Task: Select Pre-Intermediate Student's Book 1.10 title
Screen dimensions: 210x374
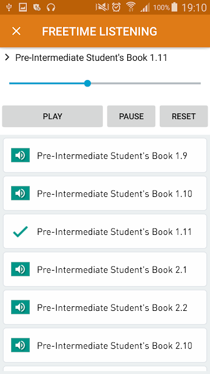Action: (x=114, y=193)
